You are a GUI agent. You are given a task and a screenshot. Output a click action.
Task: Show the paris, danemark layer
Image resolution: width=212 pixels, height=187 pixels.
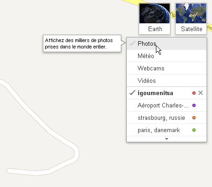[166, 130]
